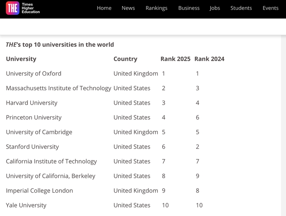Go to the News section

[128, 8]
